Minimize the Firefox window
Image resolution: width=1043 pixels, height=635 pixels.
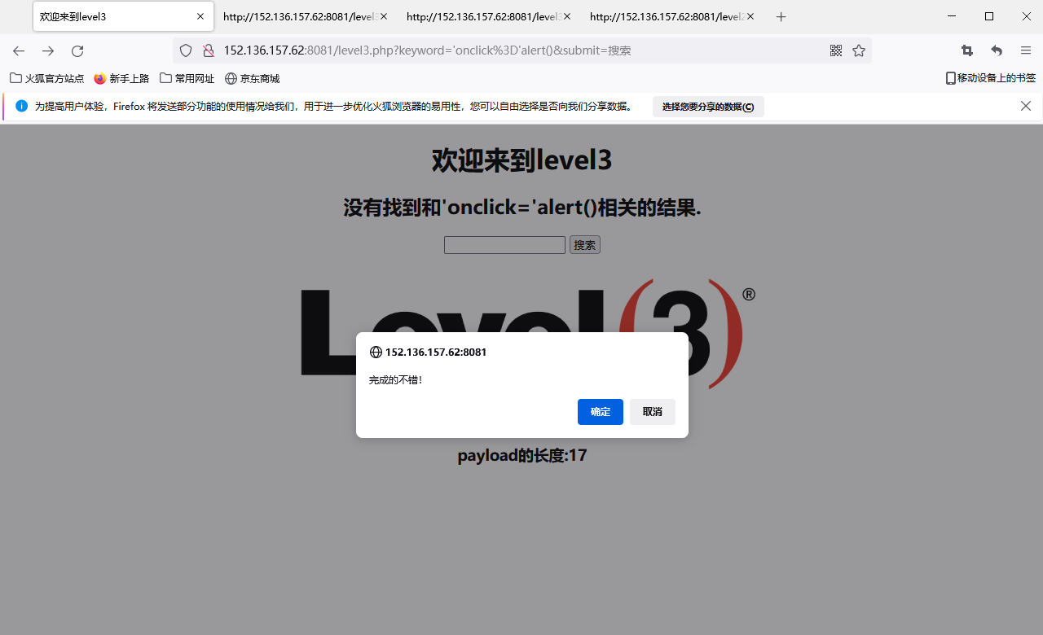point(953,16)
